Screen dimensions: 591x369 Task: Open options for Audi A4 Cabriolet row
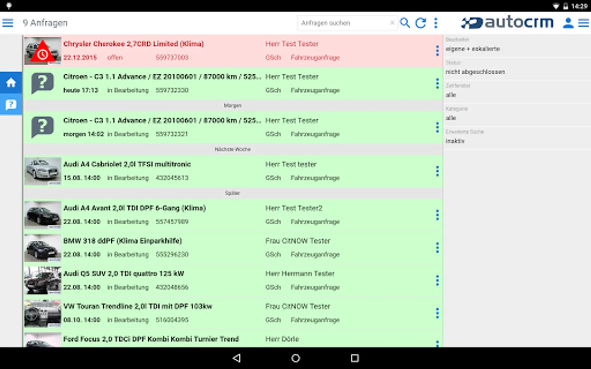437,171
